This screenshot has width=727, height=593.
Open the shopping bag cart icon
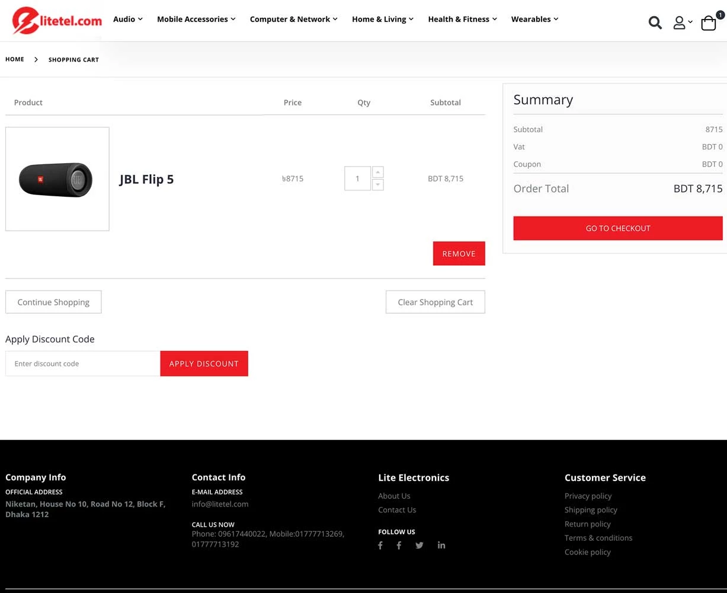point(709,23)
